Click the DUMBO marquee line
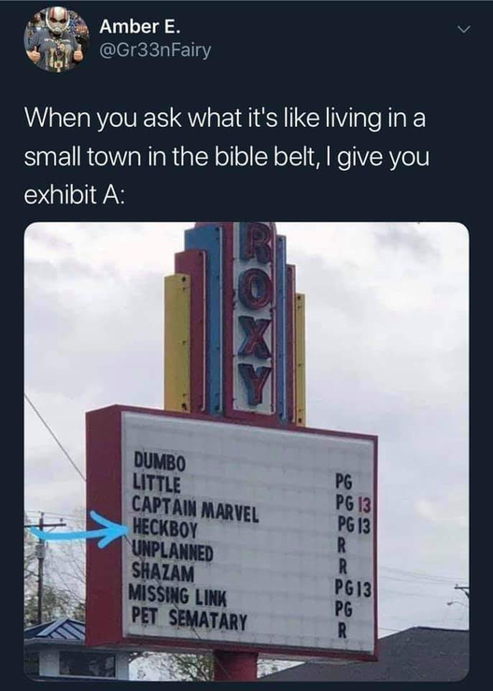The width and height of the screenshot is (493, 691). 159,461
